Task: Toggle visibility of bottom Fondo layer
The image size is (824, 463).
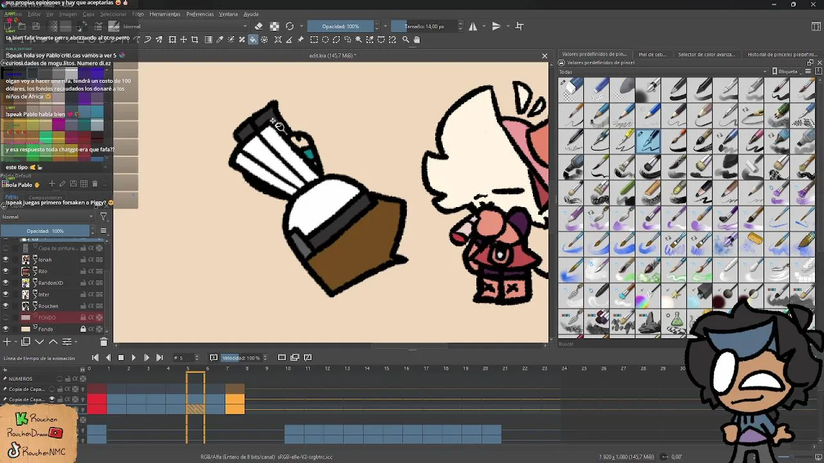Action: click(x=6, y=329)
